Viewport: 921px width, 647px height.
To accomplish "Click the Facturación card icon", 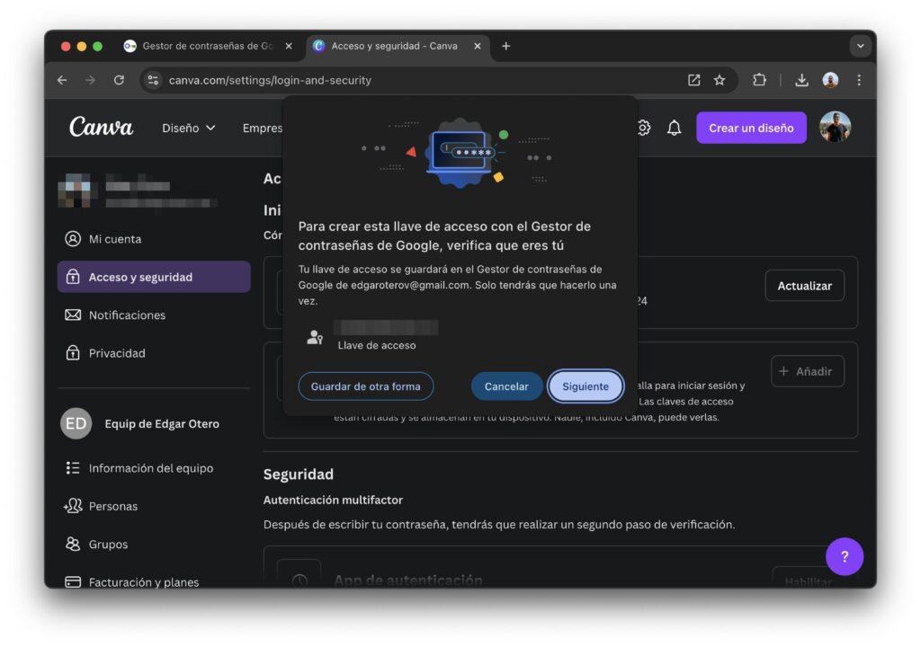I will point(73,581).
